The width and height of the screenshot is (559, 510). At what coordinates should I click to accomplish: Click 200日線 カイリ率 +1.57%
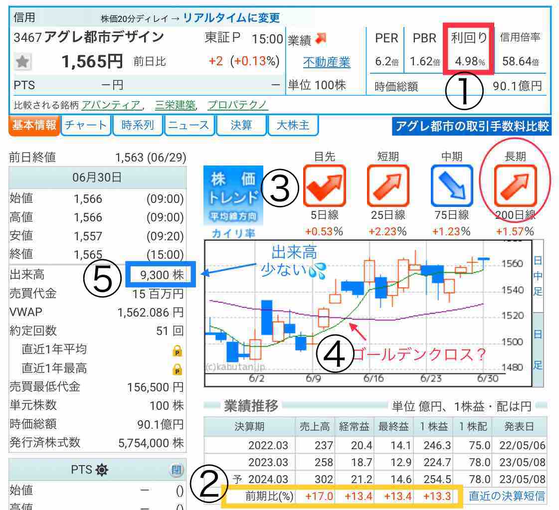[x=515, y=232]
